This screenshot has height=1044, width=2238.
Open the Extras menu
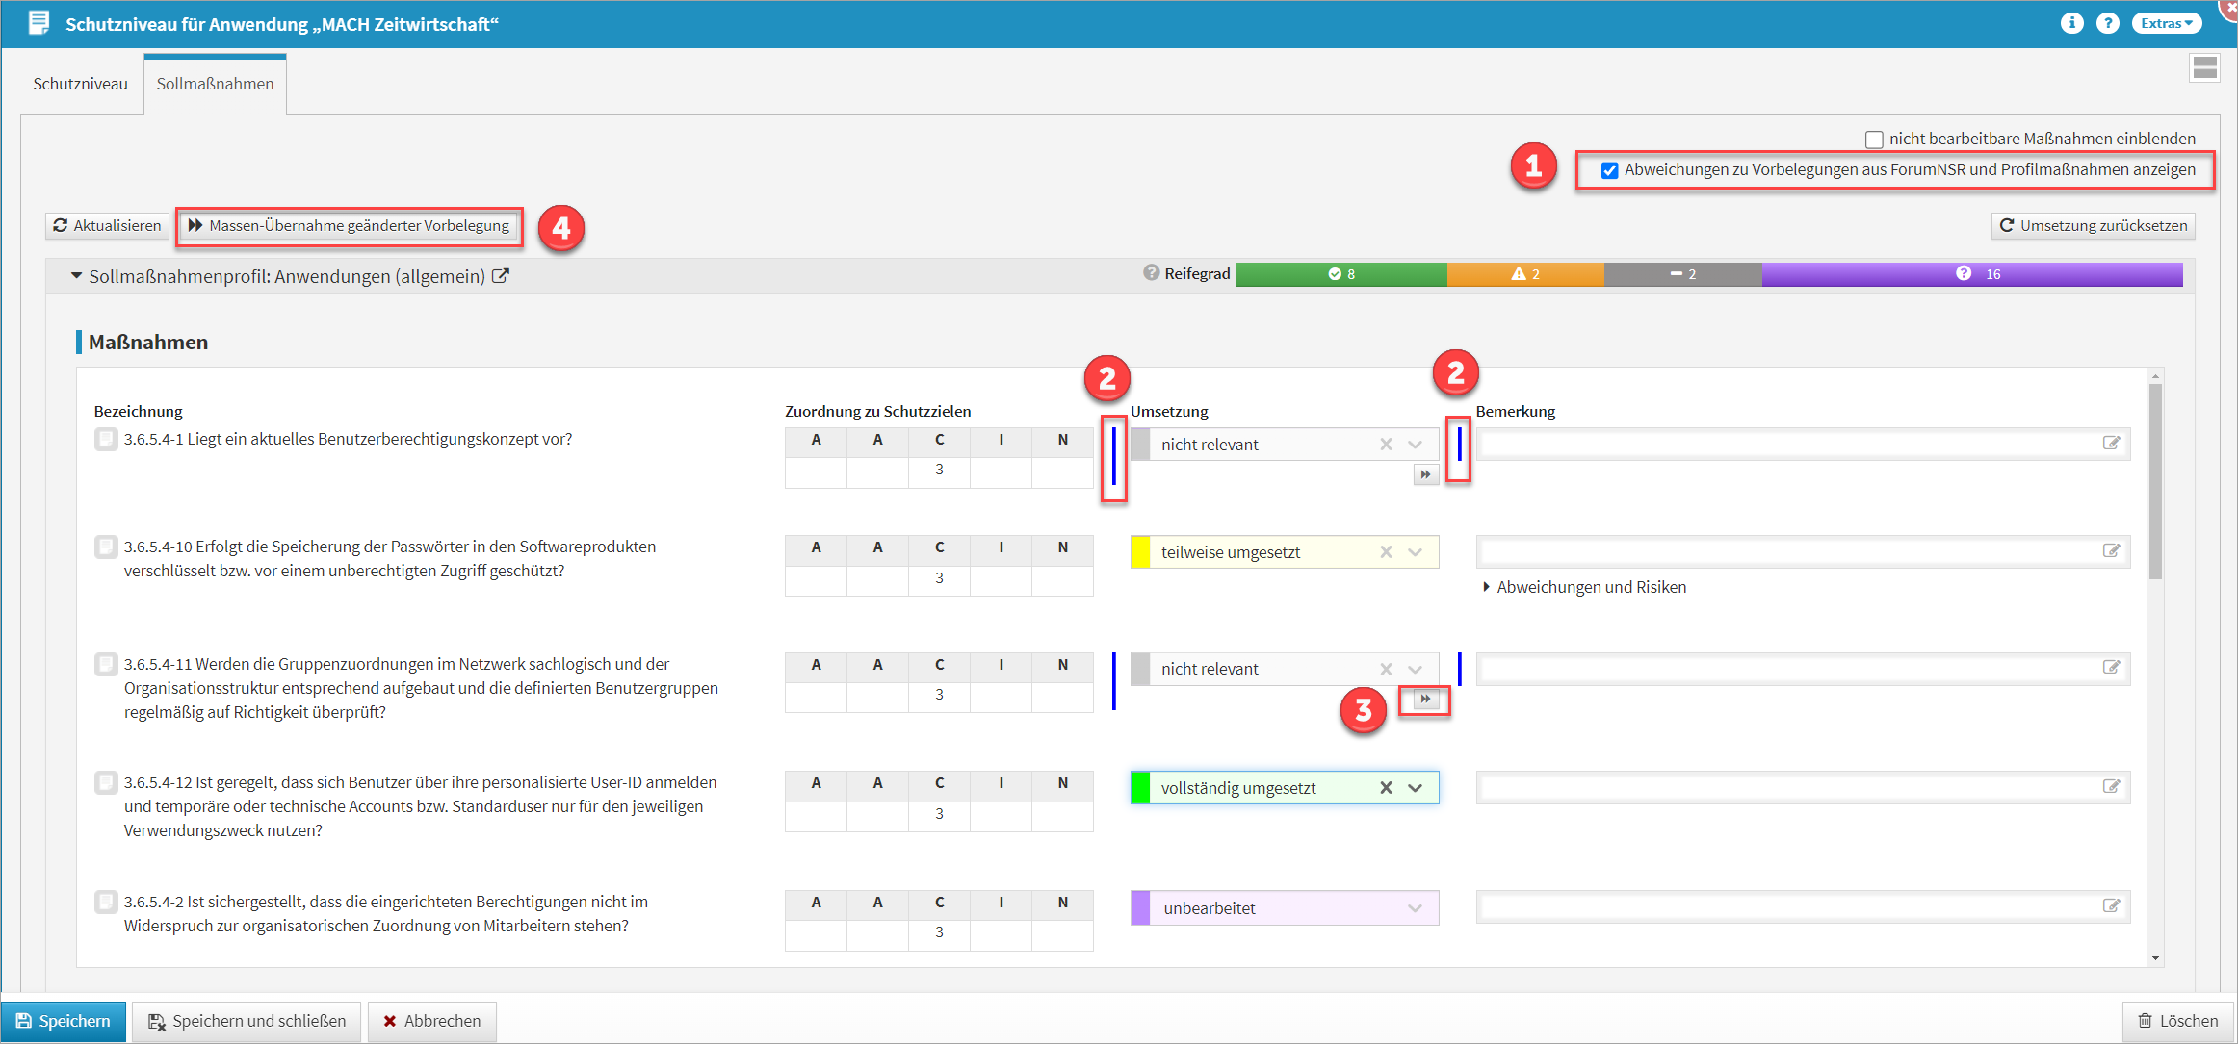coord(2166,23)
